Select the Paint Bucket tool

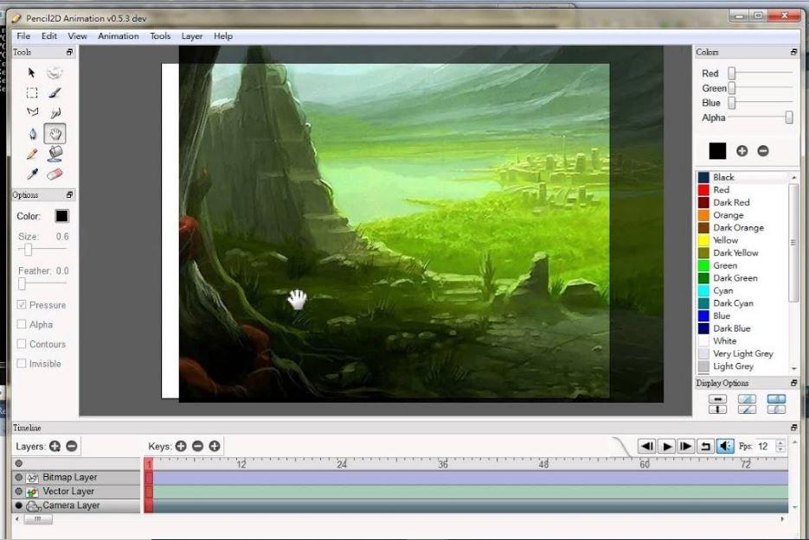click(x=55, y=154)
